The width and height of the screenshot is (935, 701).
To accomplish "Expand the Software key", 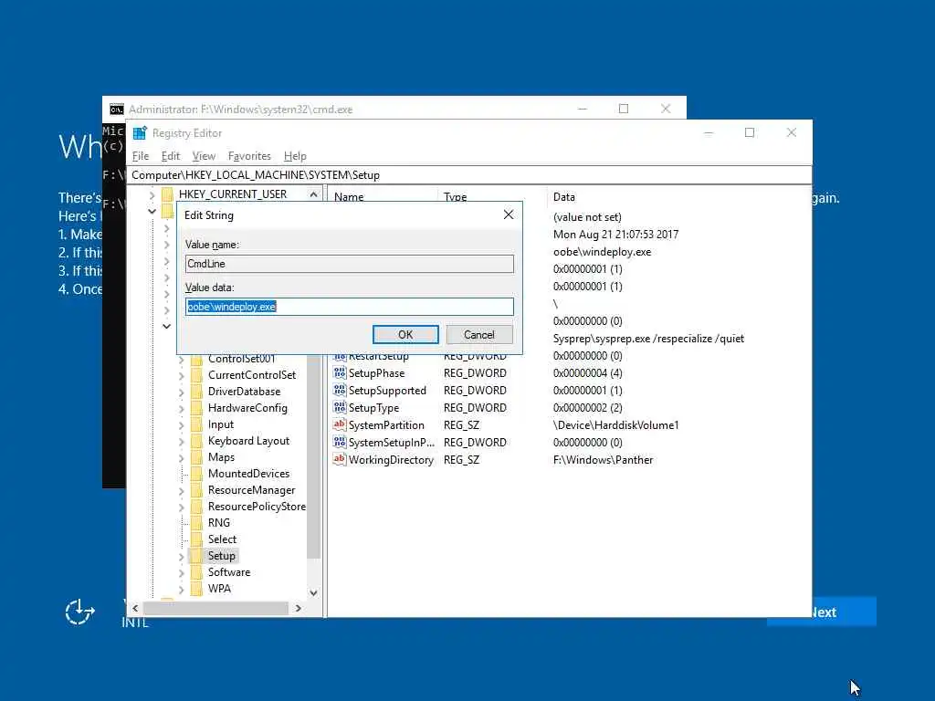I will 182,573.
